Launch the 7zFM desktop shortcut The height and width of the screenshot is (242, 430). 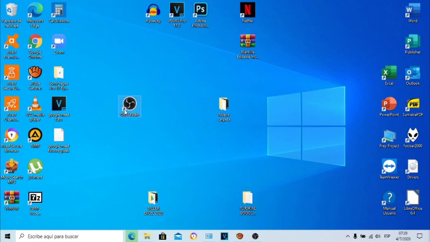(35, 203)
